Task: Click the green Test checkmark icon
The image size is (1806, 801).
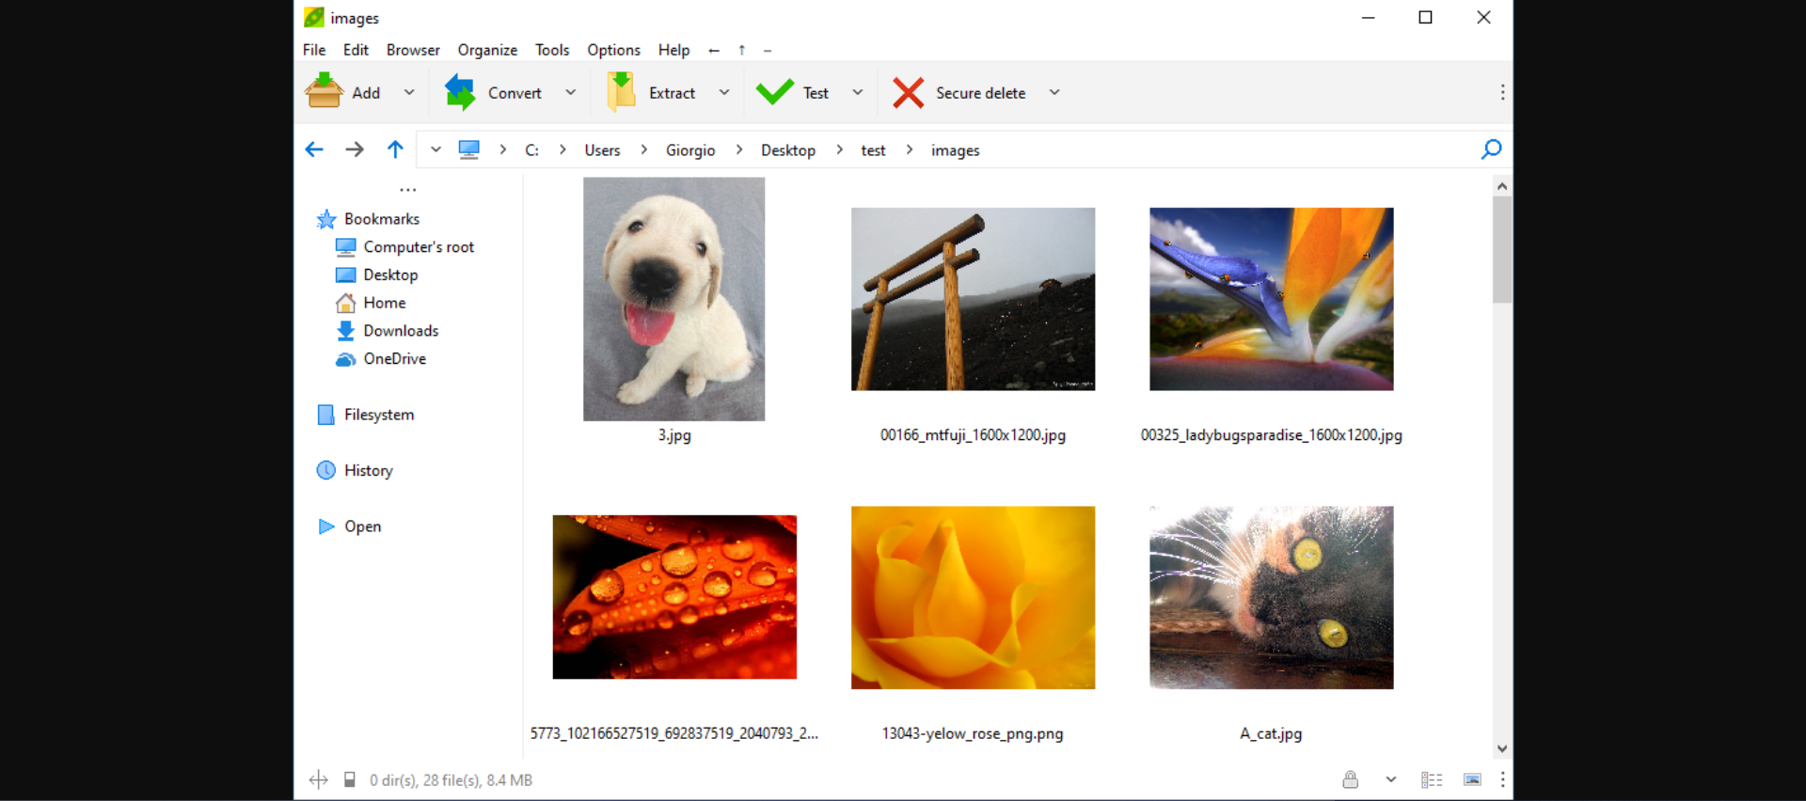Action: (775, 92)
